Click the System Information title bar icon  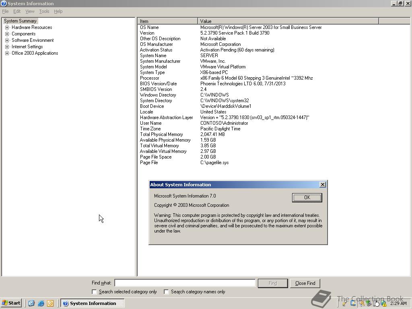coord(4,3)
